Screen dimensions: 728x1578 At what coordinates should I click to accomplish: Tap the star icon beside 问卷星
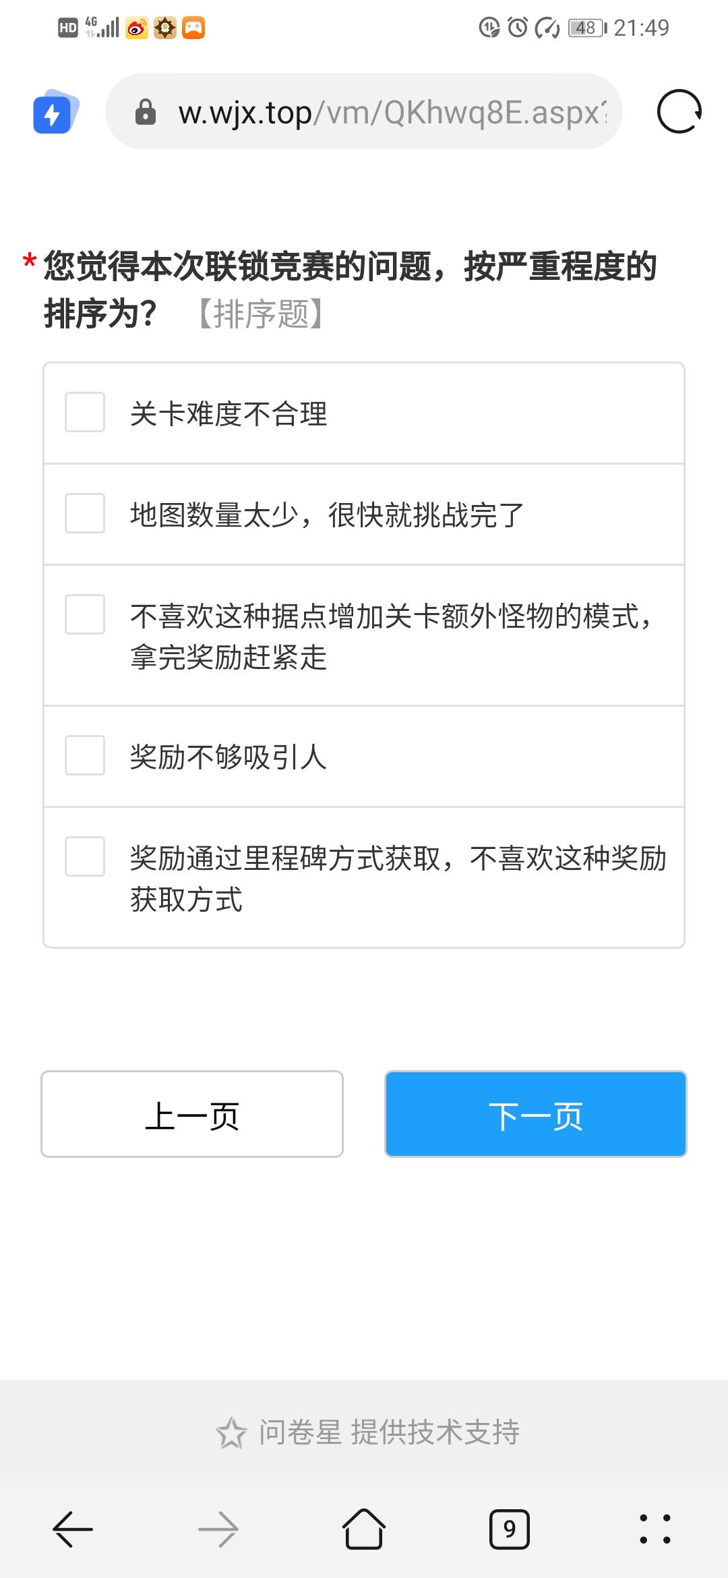click(231, 1432)
